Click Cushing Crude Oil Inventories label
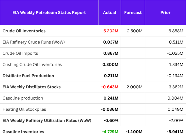Viewport: 186px width, 140px height. 32,64
